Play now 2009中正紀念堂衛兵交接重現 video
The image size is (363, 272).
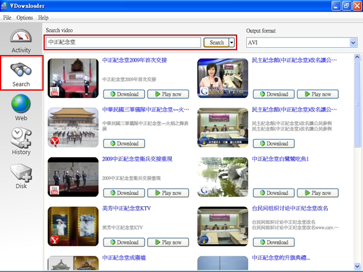[x=168, y=193]
